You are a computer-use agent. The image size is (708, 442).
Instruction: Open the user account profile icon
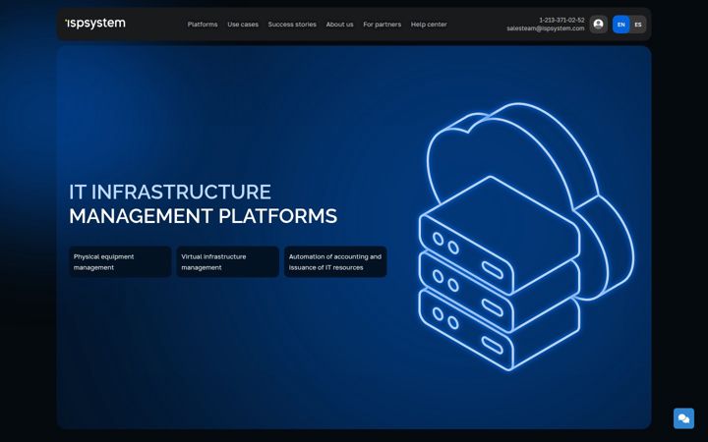coord(598,25)
